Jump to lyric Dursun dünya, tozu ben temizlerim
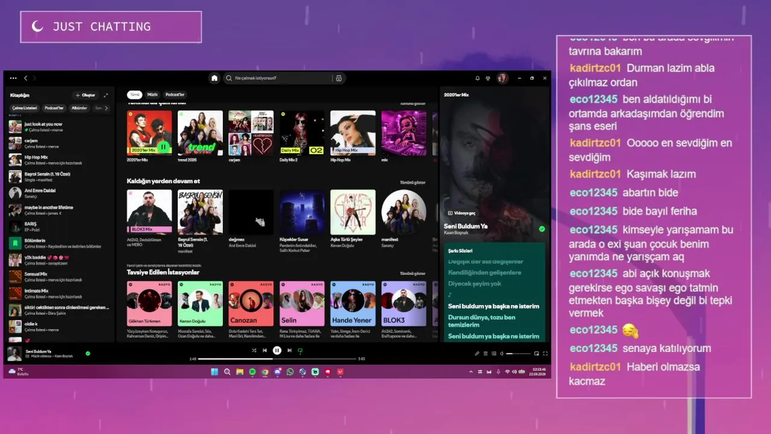 click(482, 321)
